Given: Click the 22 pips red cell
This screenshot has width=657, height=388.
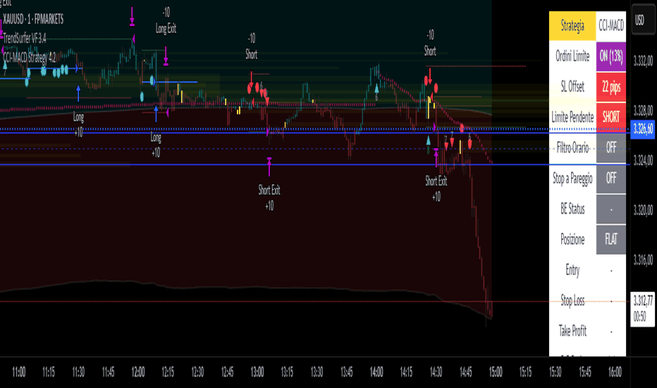Looking at the screenshot, I should pos(611,87).
